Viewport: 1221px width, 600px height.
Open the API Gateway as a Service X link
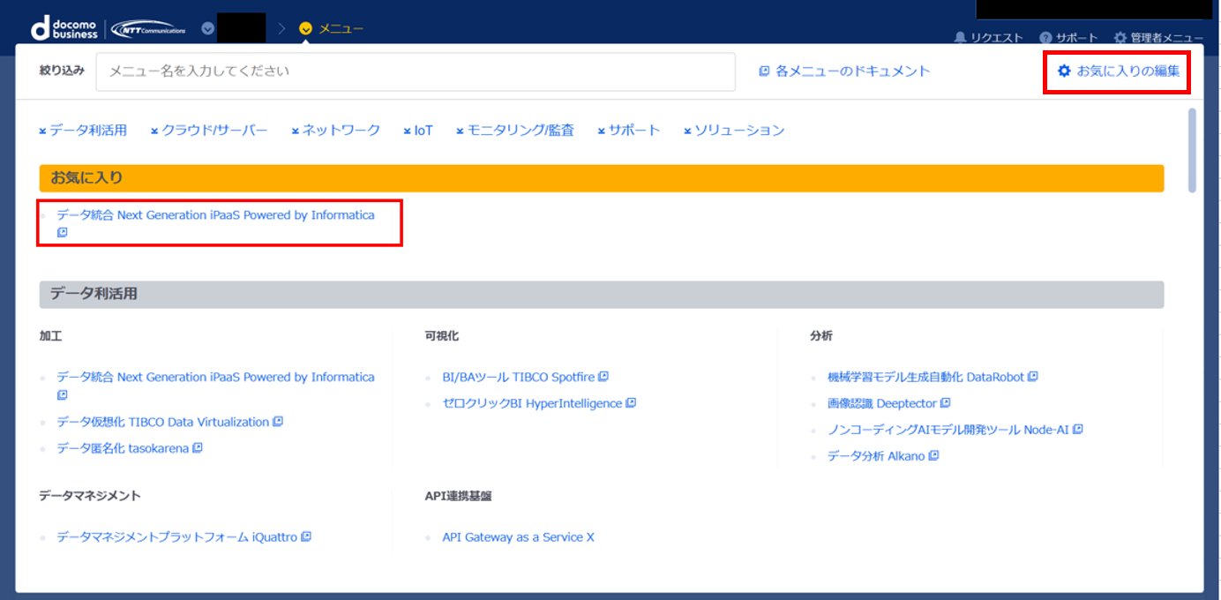pyautogui.click(x=518, y=536)
